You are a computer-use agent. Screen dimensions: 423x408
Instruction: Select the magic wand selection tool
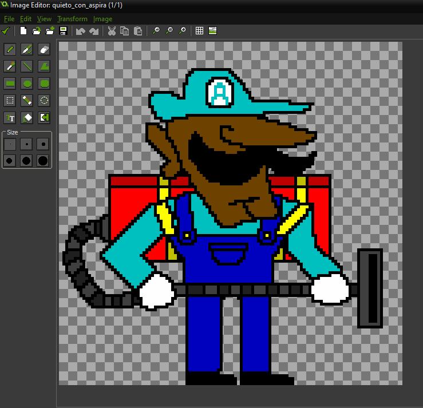(27, 101)
